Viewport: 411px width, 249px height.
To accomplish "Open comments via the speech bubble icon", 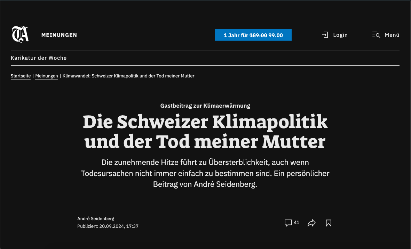I will (x=289, y=223).
